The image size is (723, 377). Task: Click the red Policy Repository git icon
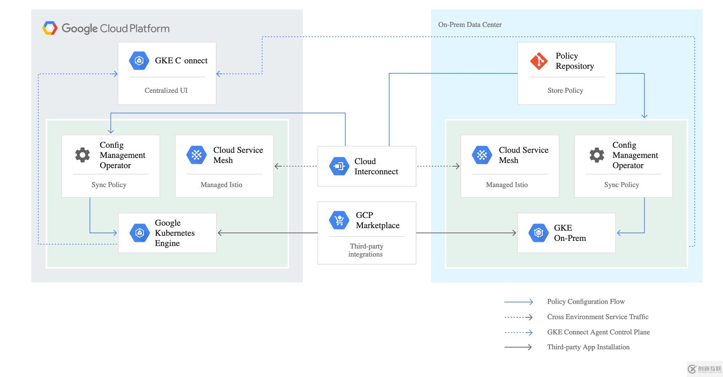(x=539, y=61)
